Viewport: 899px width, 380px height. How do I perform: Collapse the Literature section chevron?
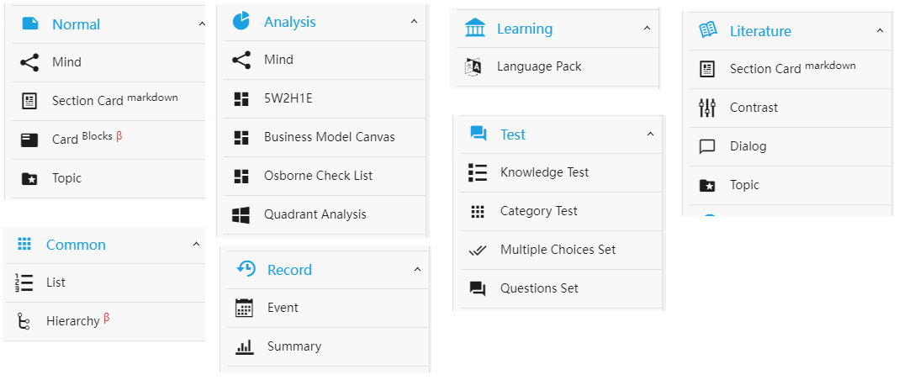pyautogui.click(x=880, y=31)
